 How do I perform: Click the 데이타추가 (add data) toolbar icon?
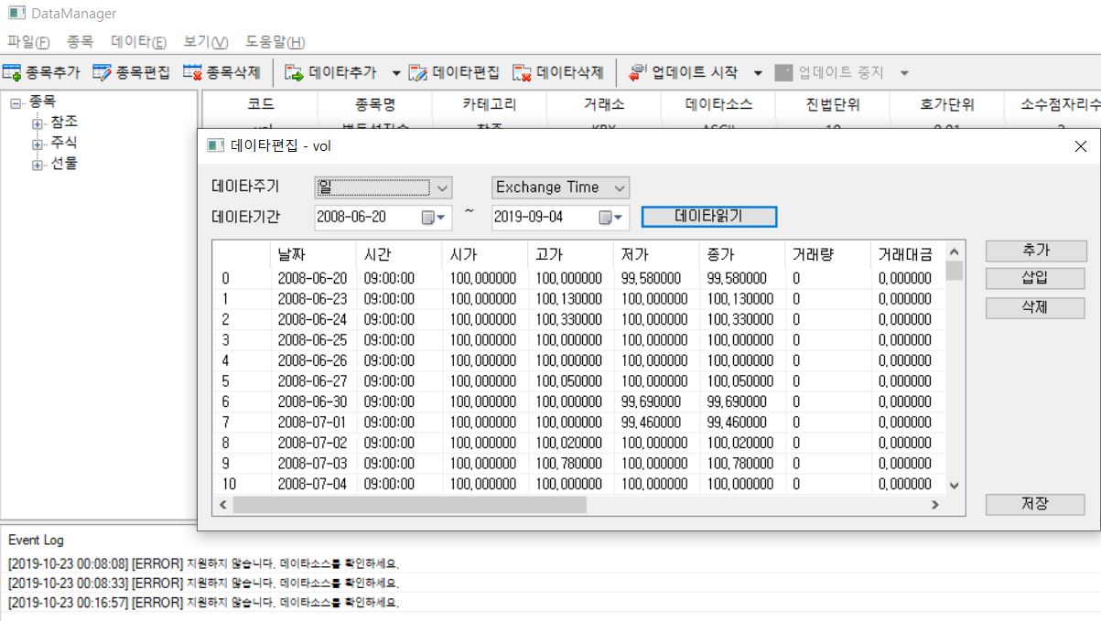[x=294, y=72]
